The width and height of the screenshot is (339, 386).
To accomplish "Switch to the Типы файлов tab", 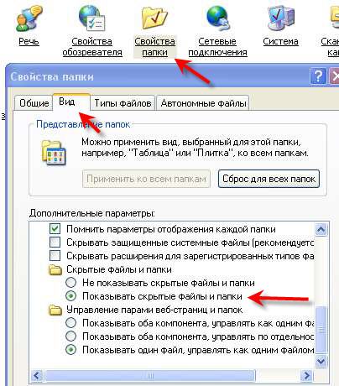I will click(x=123, y=103).
